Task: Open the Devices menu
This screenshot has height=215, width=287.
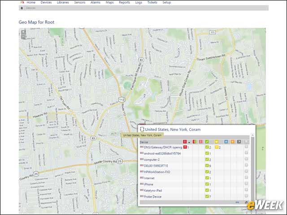Action: click(46, 2)
